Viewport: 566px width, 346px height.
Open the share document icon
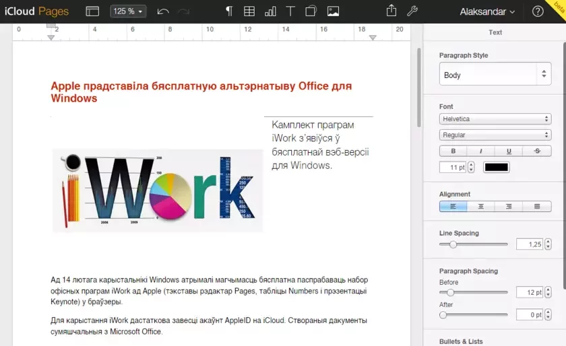coord(391,11)
